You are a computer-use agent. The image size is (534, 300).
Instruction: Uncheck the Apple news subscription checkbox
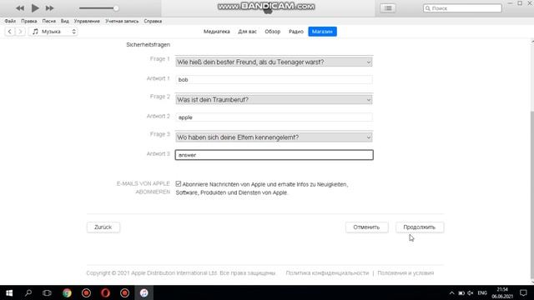click(x=178, y=184)
